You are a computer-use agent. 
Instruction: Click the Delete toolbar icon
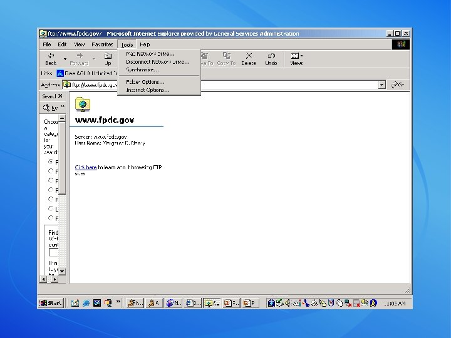[x=249, y=59]
